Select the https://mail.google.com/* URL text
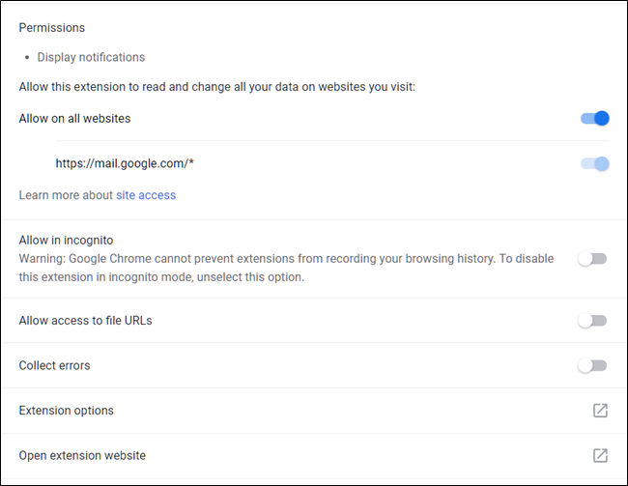This screenshot has height=486, width=628. click(x=125, y=164)
